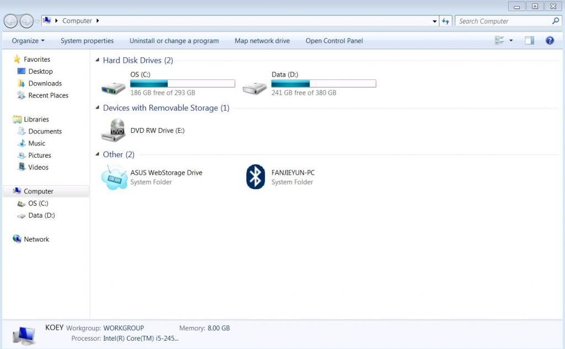This screenshot has width=565, height=349.
Task: Select the FANJIEYUN-PC Bluetooth icon
Action: [255, 177]
